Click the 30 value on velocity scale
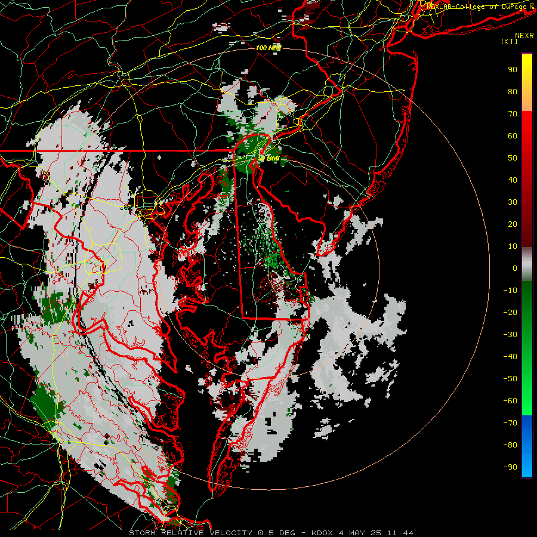The width and height of the screenshot is (537, 537). click(513, 202)
